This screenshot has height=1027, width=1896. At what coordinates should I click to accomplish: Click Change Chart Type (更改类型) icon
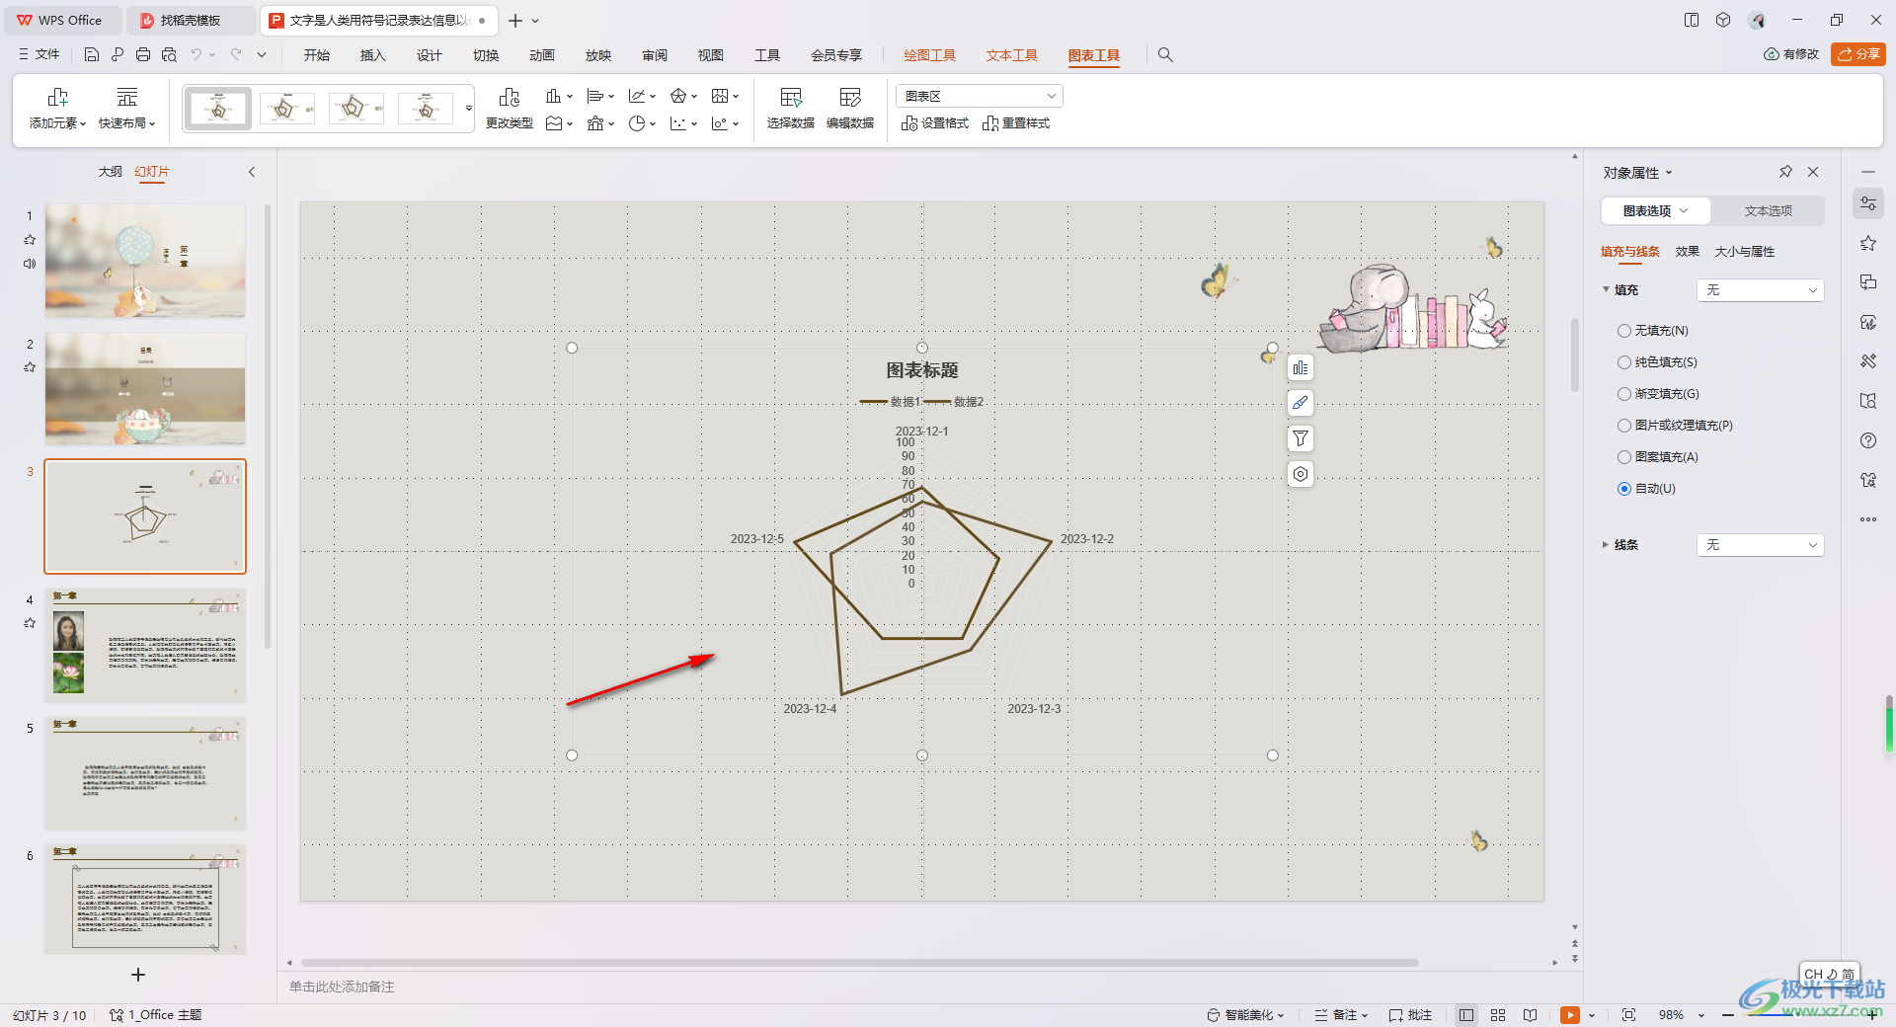tap(510, 108)
